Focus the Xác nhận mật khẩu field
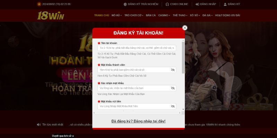Viewport: 277px width, 138px height. (137, 88)
